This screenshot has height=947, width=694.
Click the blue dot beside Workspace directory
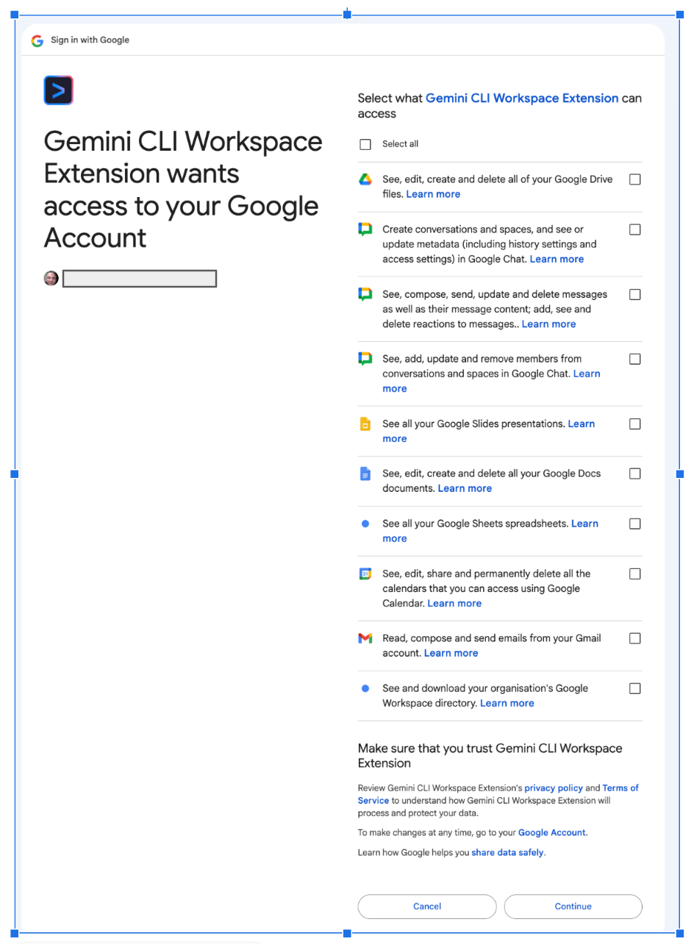click(365, 688)
